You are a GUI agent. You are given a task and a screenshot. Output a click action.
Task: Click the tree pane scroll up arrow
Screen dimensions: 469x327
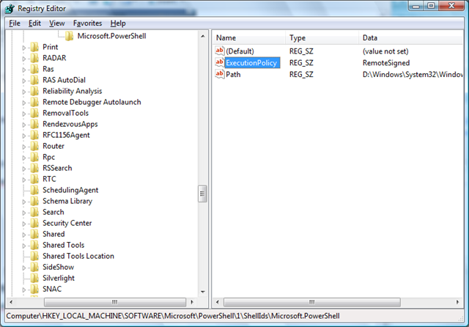(202, 36)
